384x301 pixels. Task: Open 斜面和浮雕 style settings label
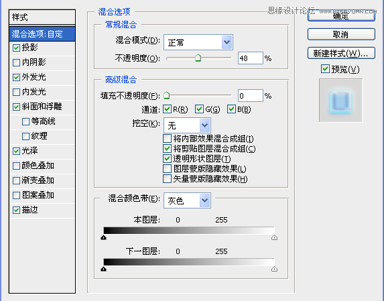[42, 107]
